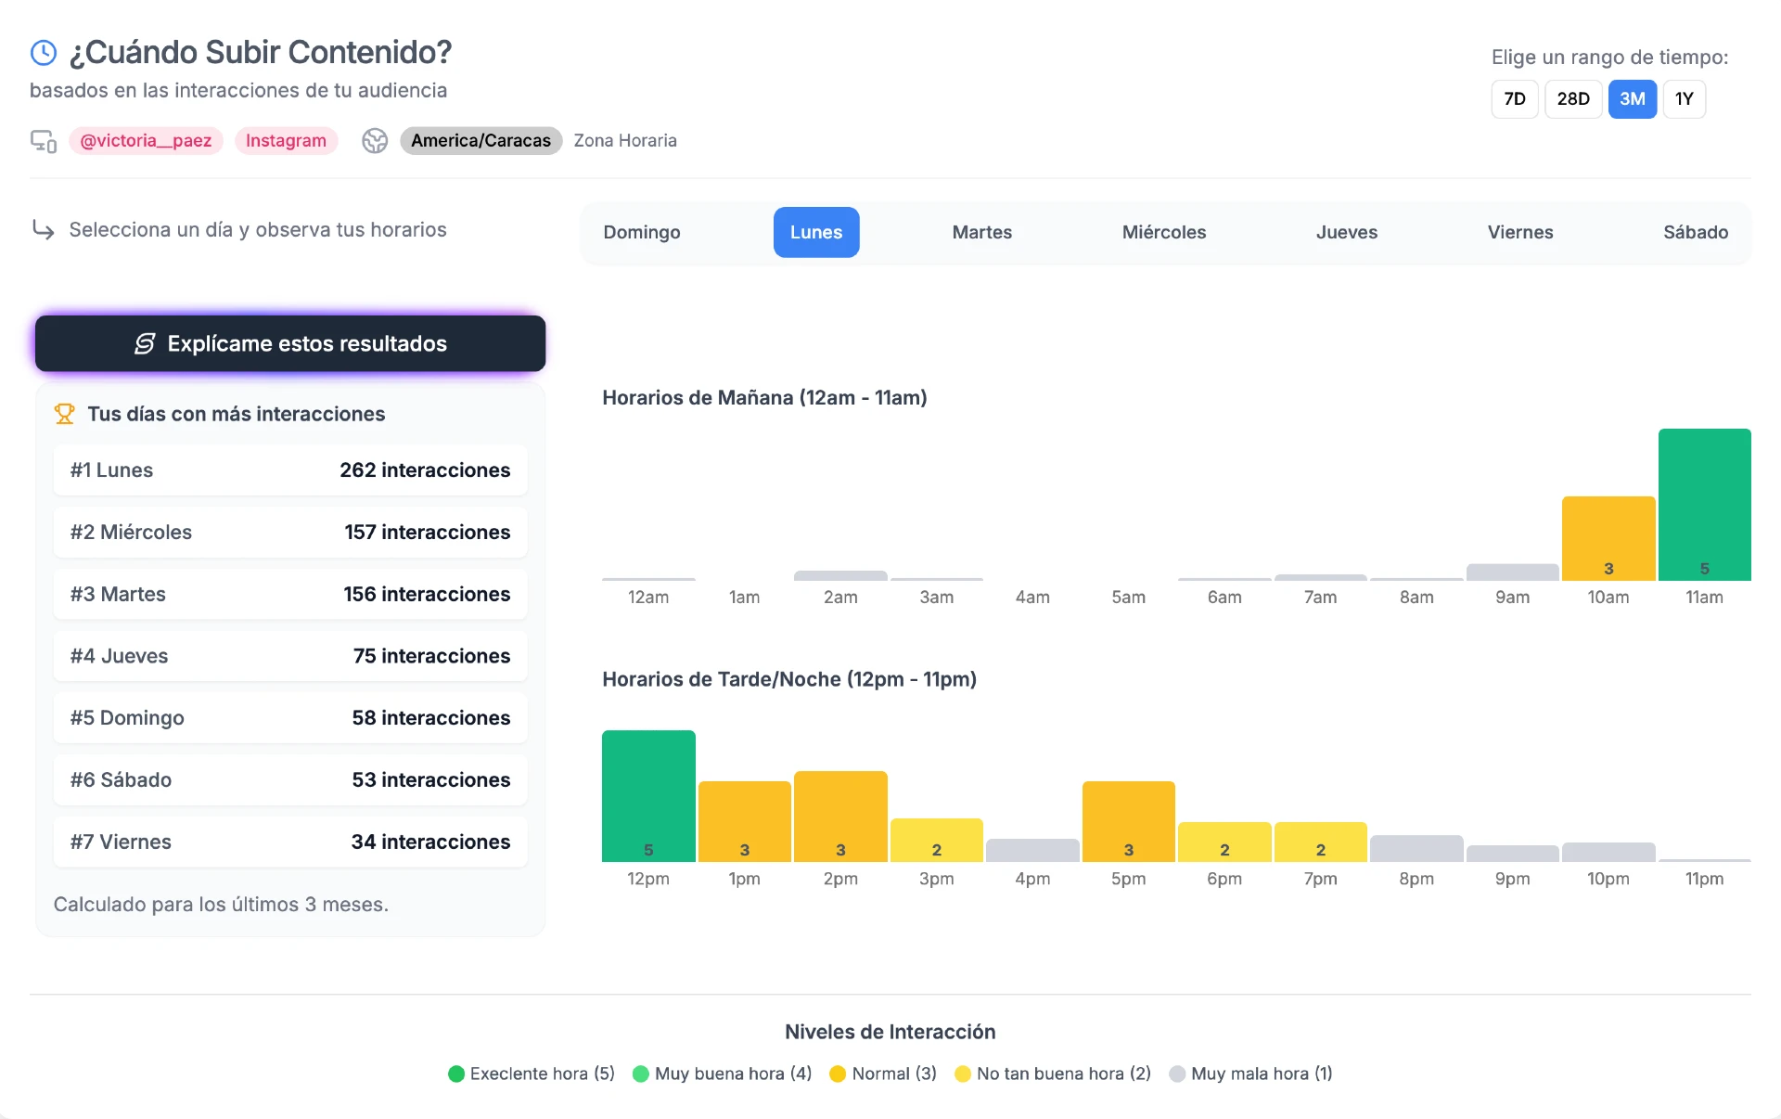Open the America/Caracas timezone selector
This screenshot has width=1781, height=1119.
point(480,141)
